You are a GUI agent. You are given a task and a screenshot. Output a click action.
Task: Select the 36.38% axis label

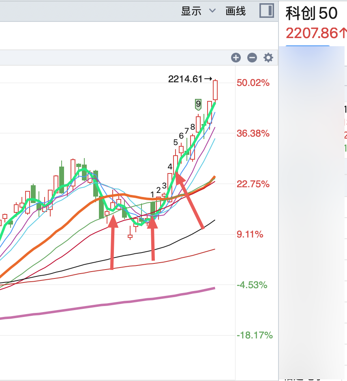(x=253, y=133)
